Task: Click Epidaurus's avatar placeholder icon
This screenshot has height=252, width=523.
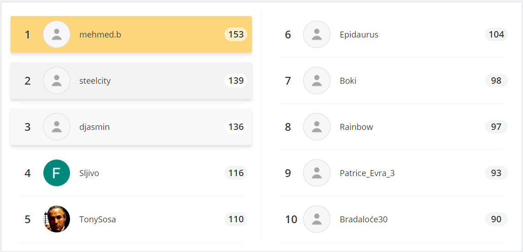Action: tap(317, 35)
